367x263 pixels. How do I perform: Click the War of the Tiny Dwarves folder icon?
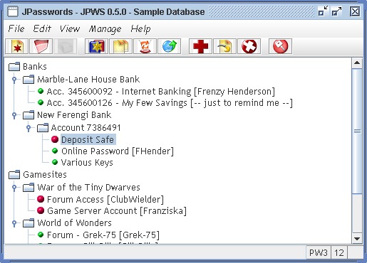(x=29, y=188)
